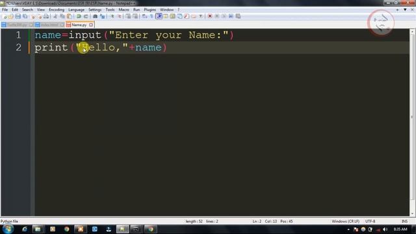
Task: Click the Save Recorded Macro icon
Action: coord(239,16)
